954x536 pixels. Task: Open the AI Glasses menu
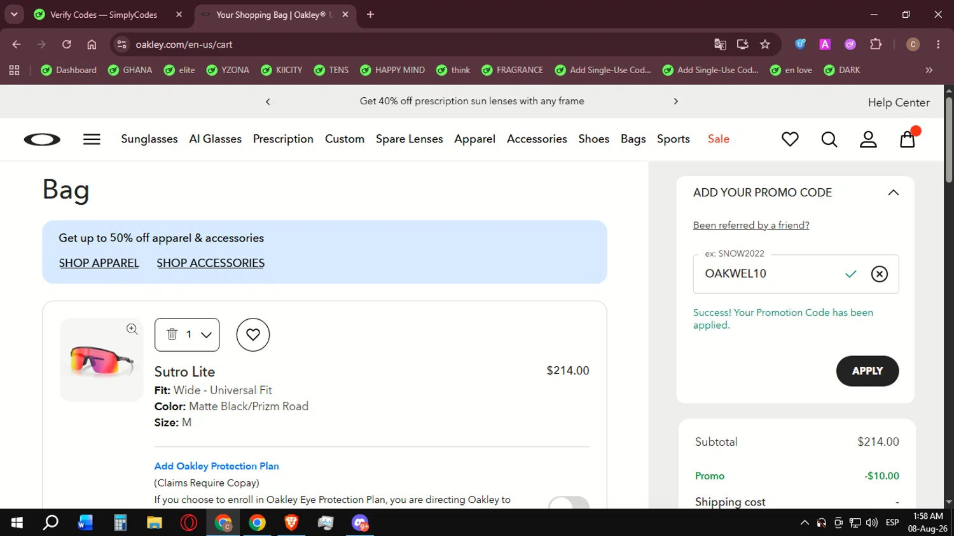click(216, 139)
